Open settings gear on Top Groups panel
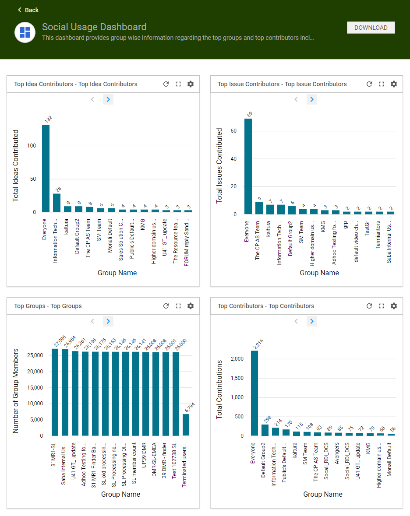Image resolution: width=410 pixels, height=516 pixels. (x=191, y=306)
